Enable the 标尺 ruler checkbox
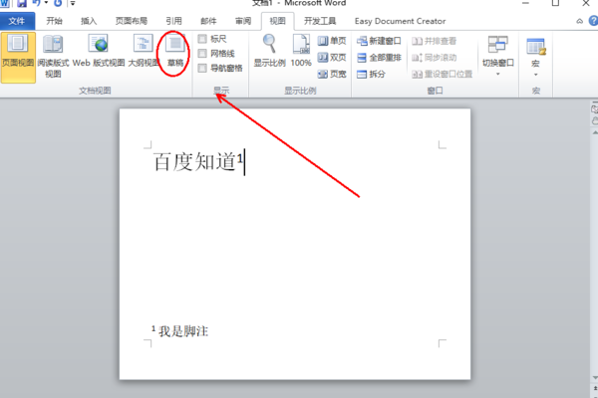The height and width of the screenshot is (398, 598). click(202, 39)
